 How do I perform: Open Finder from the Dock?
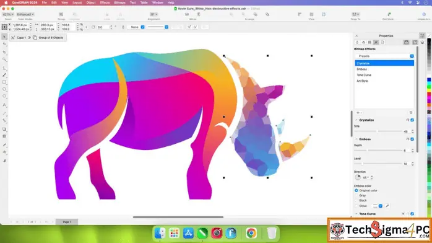[x=160, y=233]
